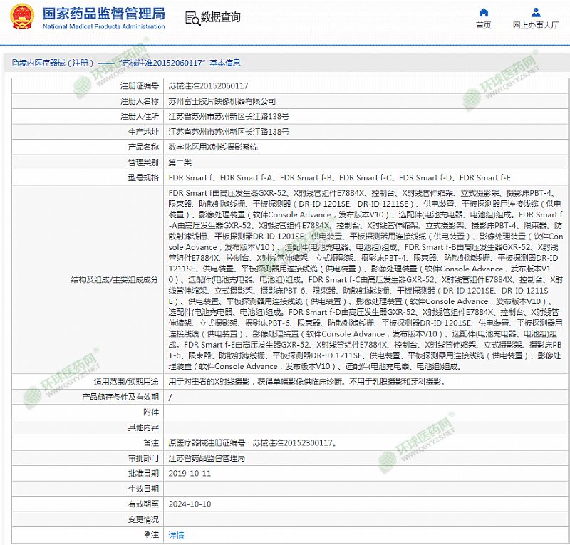The image size is (570, 545).
Task: Click the 国家药品监督管理局 site title
Action: (103, 14)
